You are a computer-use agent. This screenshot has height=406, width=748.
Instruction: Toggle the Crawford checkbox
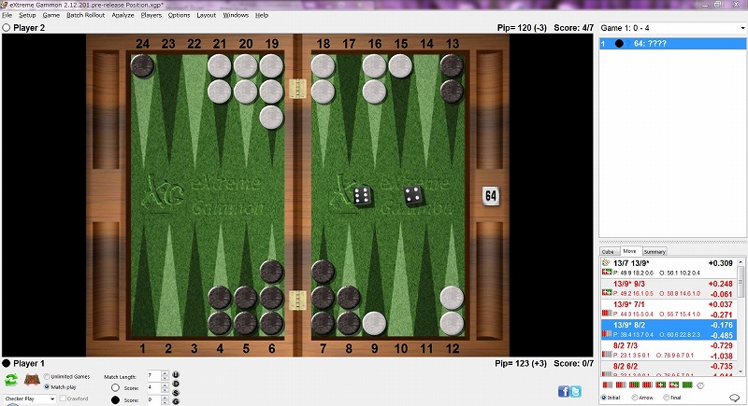tap(63, 399)
